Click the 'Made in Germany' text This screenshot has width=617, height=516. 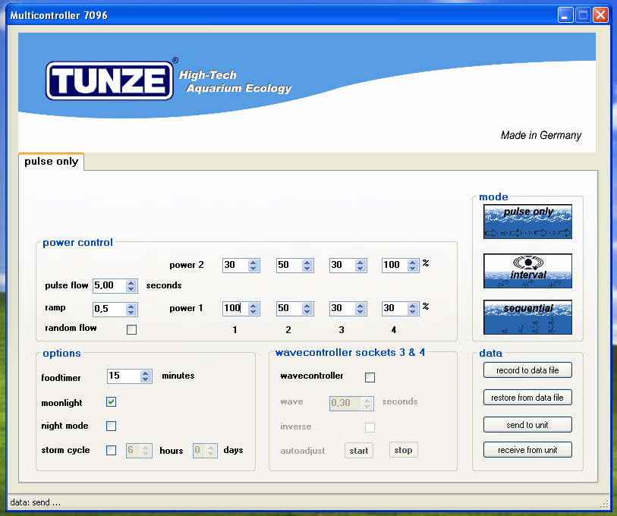pyautogui.click(x=540, y=135)
